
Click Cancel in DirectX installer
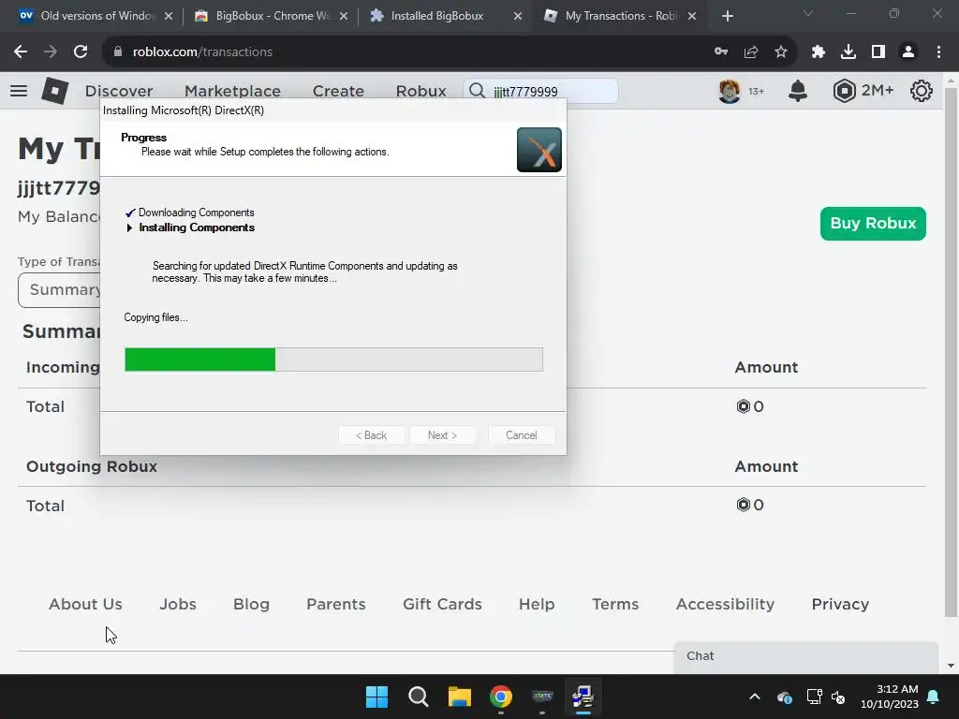coord(522,435)
